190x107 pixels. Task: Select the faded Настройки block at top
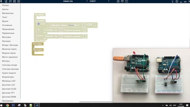point(39,15)
